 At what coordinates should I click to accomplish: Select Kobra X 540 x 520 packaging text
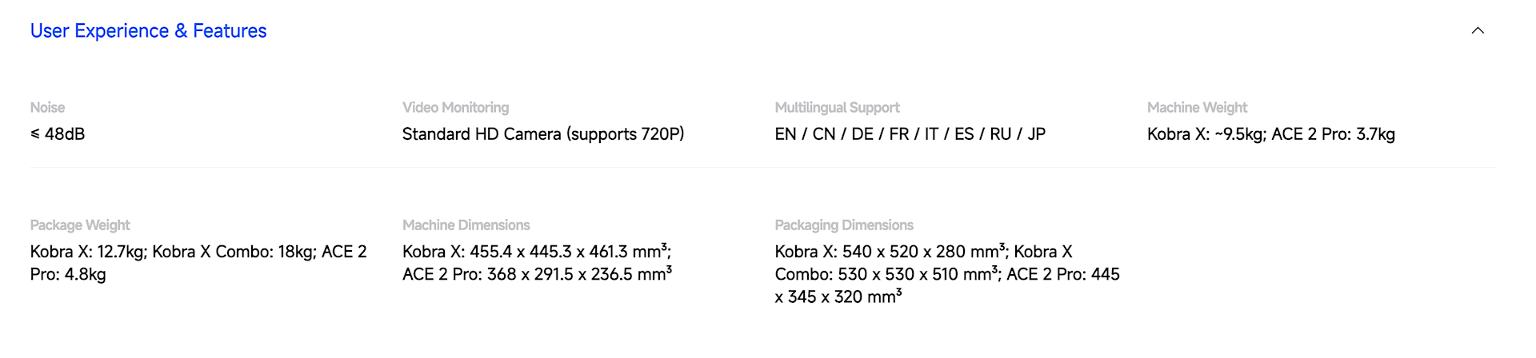coord(888,252)
